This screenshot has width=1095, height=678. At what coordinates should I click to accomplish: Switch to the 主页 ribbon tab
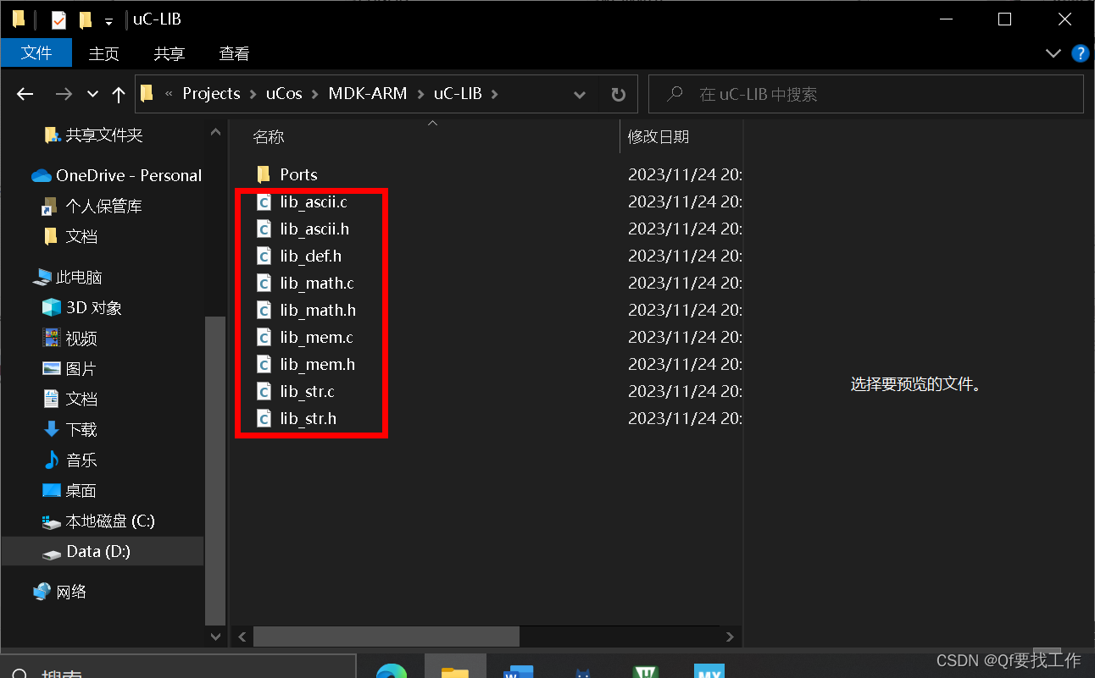tap(104, 53)
